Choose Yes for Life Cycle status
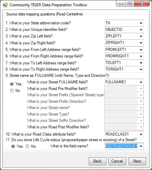Screen dimensions: 152x170 [13, 146]
